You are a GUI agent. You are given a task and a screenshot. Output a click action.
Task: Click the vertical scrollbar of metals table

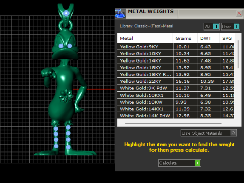(x=238, y=54)
